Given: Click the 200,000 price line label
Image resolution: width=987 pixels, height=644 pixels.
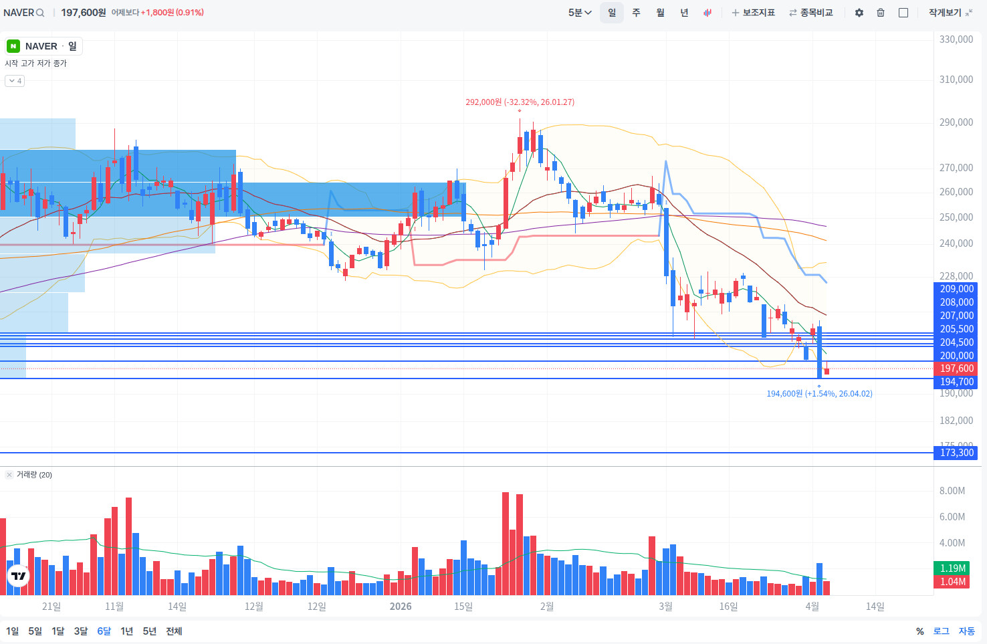Looking at the screenshot, I should point(957,356).
